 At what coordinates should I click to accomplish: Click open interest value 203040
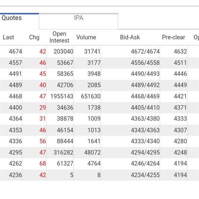pyautogui.click(x=63, y=51)
